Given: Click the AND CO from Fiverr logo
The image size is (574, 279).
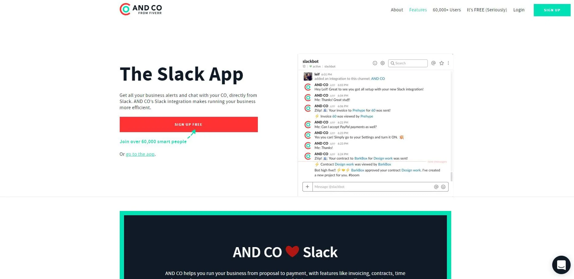Looking at the screenshot, I should tap(141, 9).
